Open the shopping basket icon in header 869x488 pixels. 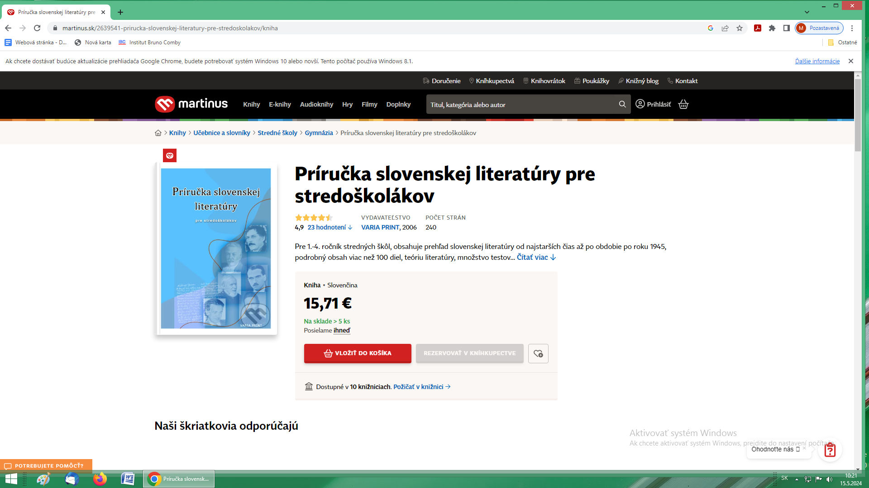point(683,104)
